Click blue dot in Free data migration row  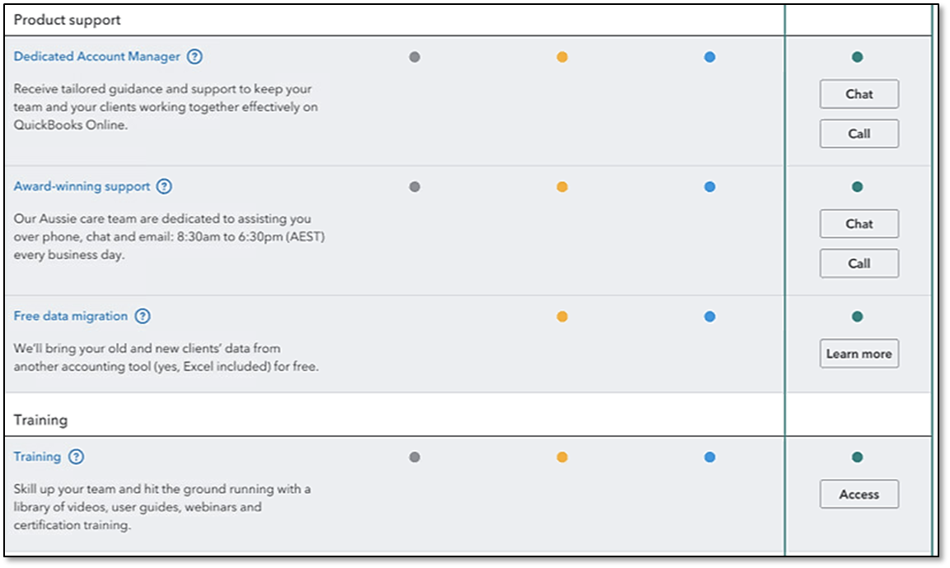710,317
